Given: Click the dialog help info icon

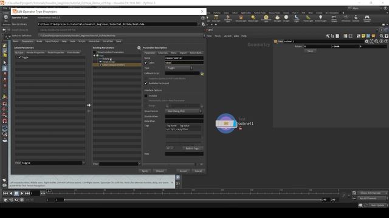Looking at the screenshot, I should click(203, 18).
